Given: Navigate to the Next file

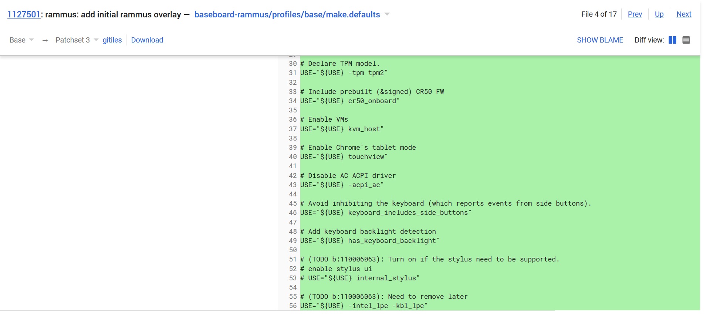Looking at the screenshot, I should pyautogui.click(x=683, y=14).
